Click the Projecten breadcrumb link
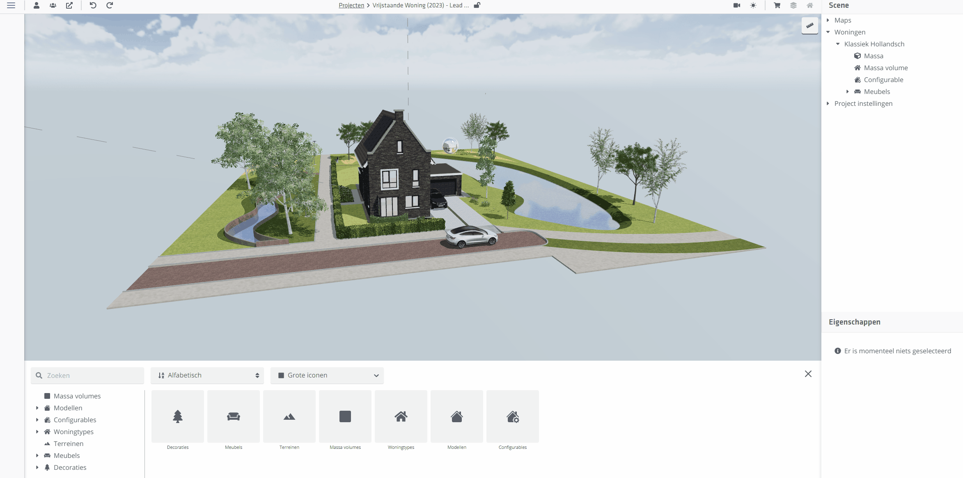 351,5
